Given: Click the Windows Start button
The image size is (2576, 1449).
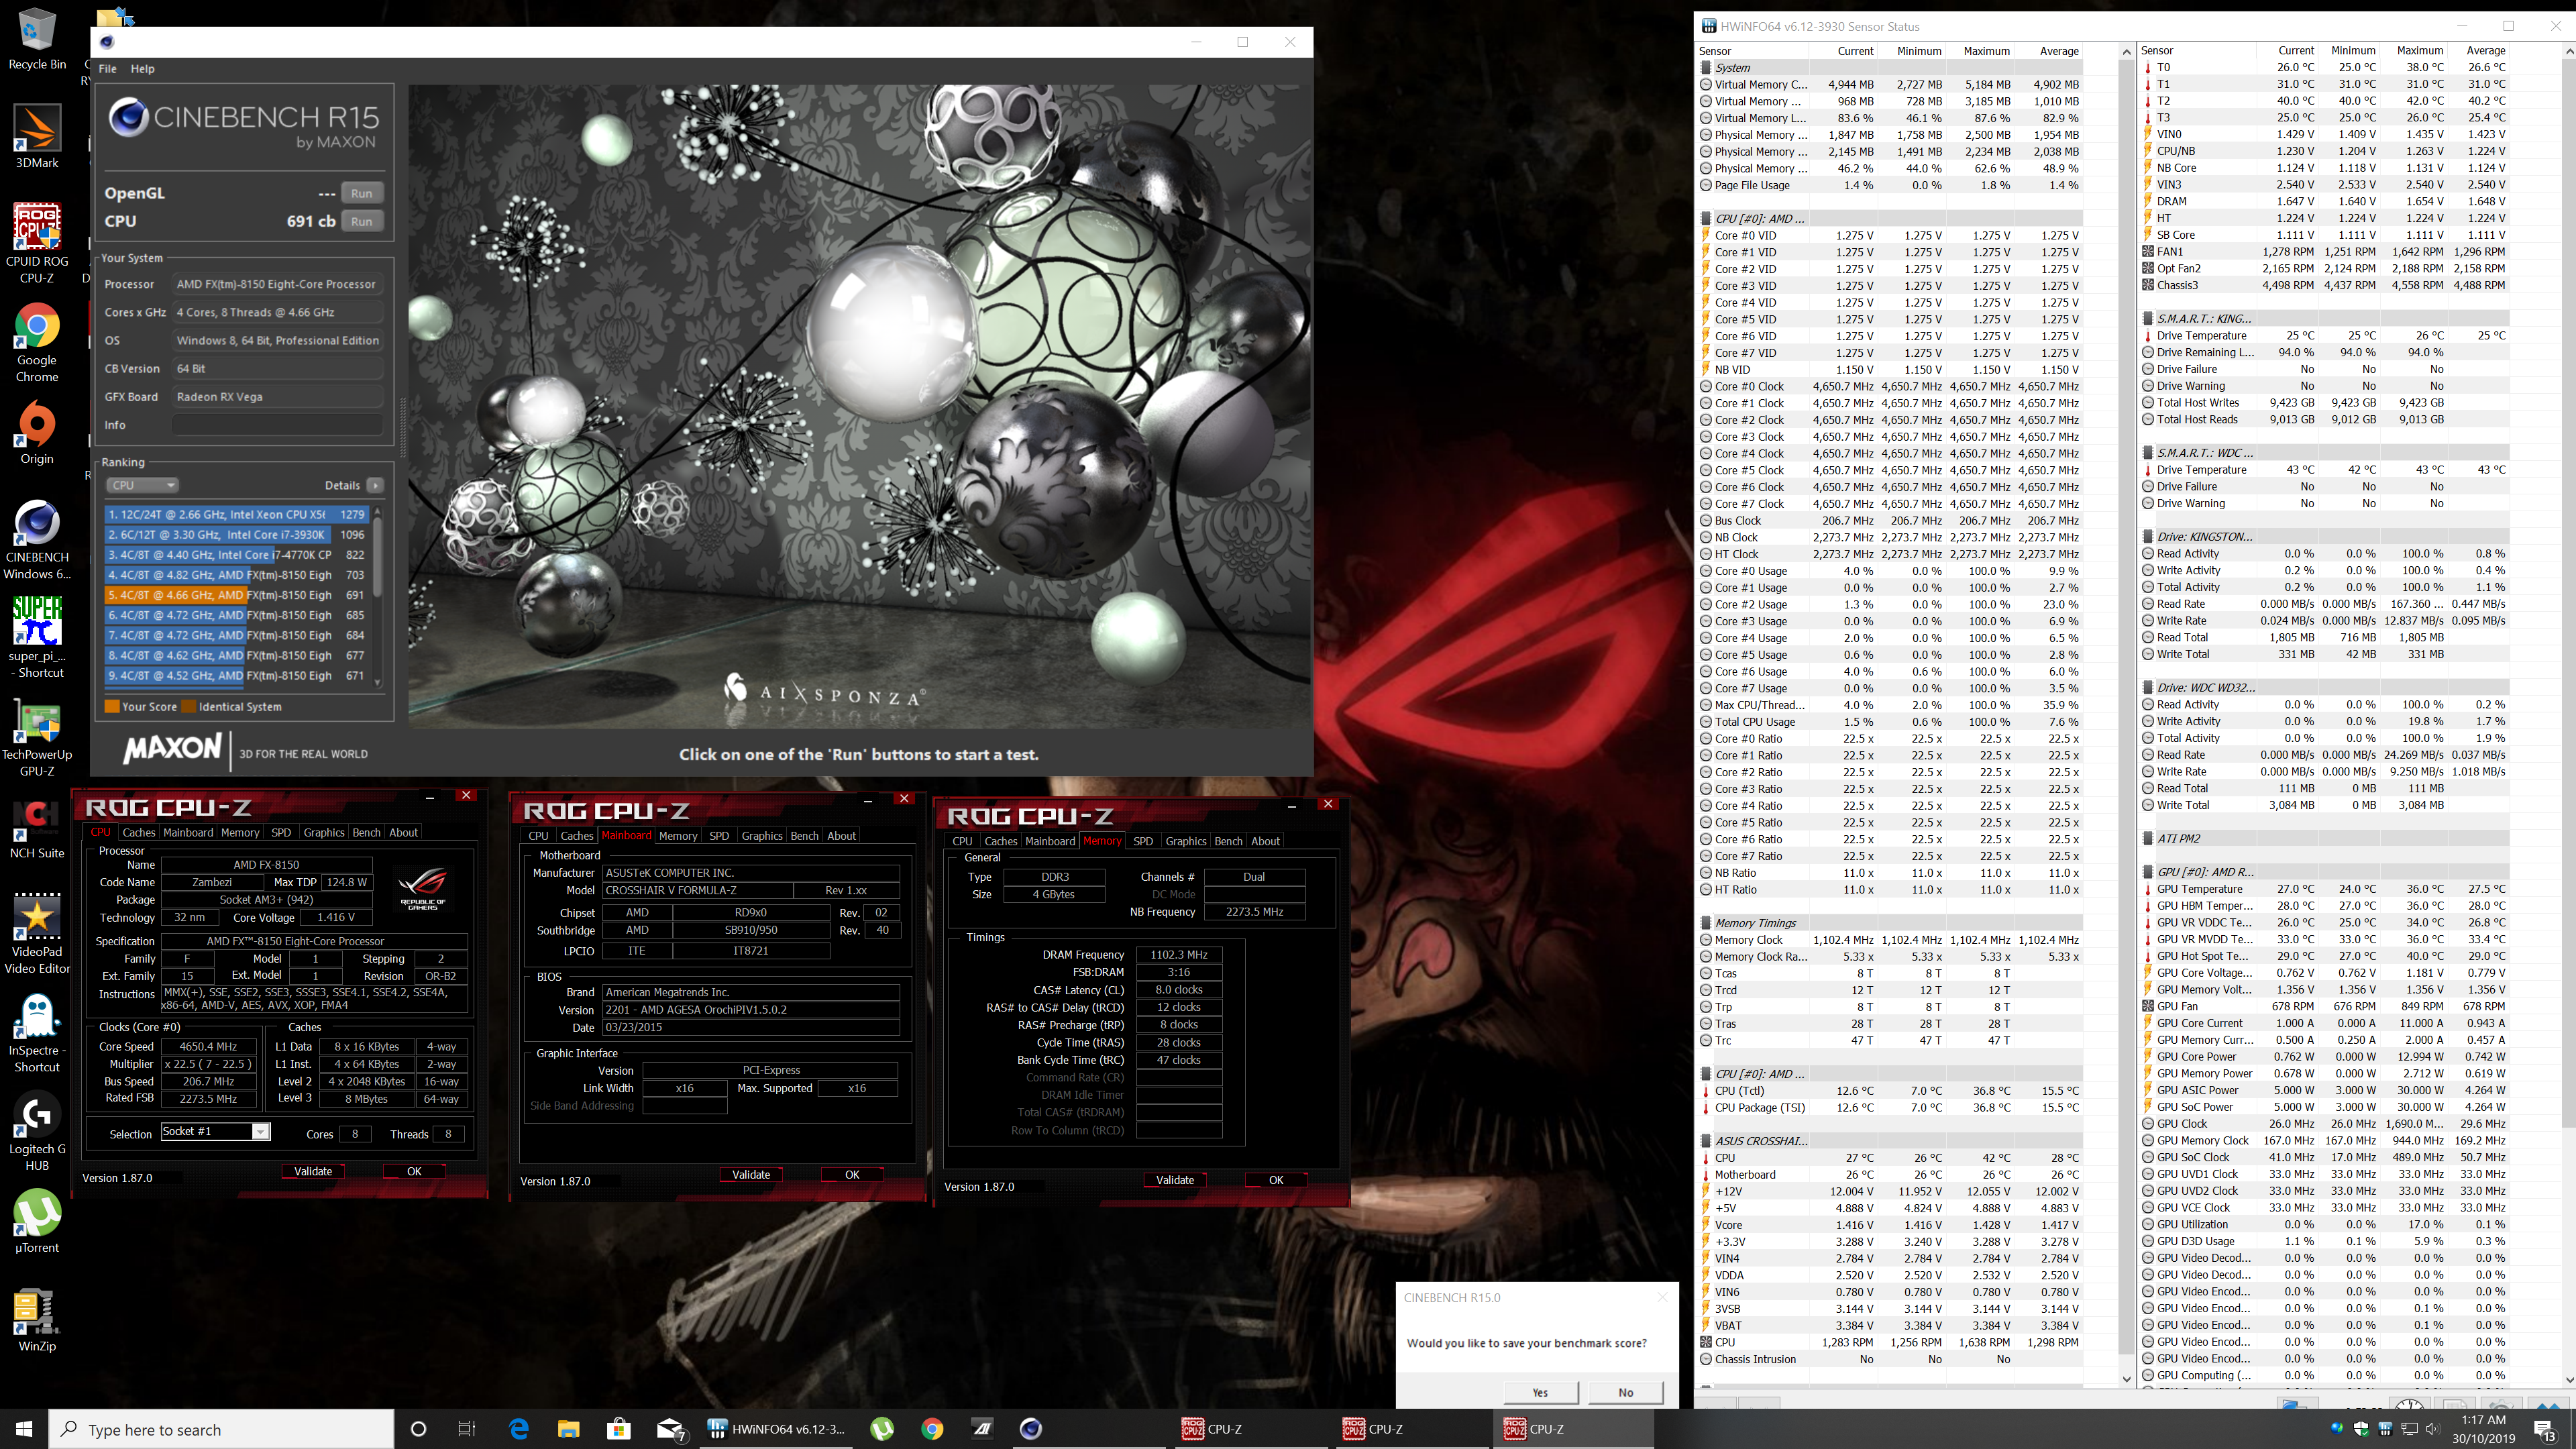Looking at the screenshot, I should (24, 1429).
